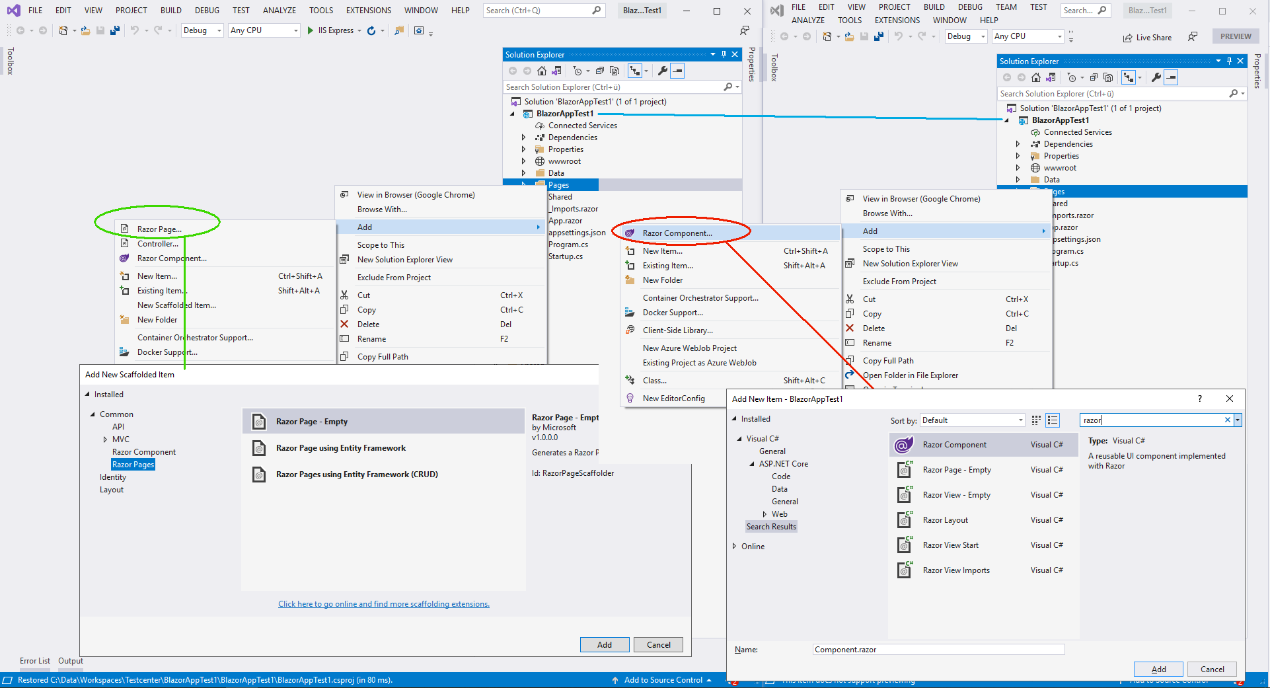The height and width of the screenshot is (688, 1270).
Task: Click Add to Source Control in status bar
Action: (x=663, y=680)
